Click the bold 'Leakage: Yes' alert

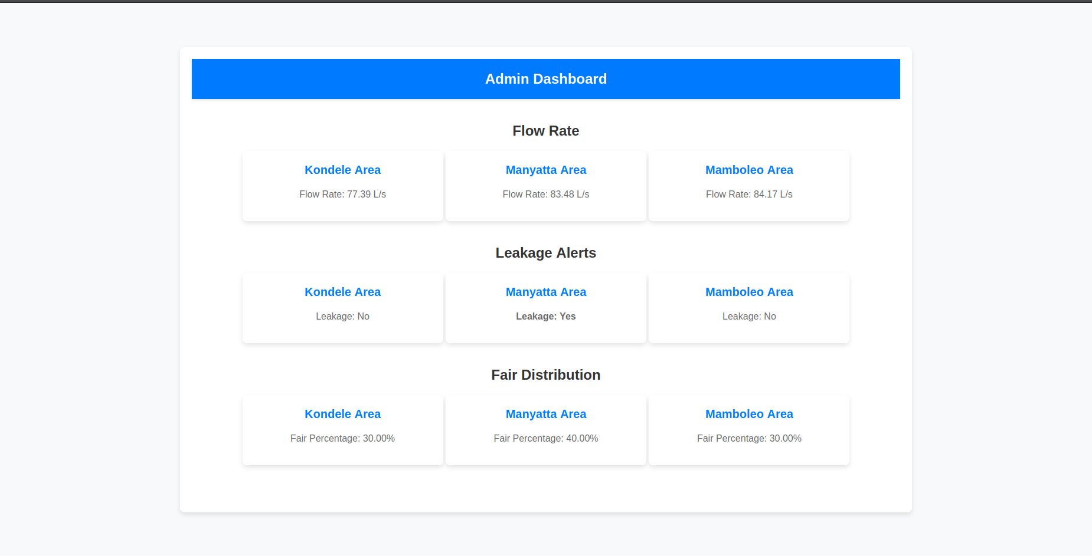pyautogui.click(x=545, y=316)
